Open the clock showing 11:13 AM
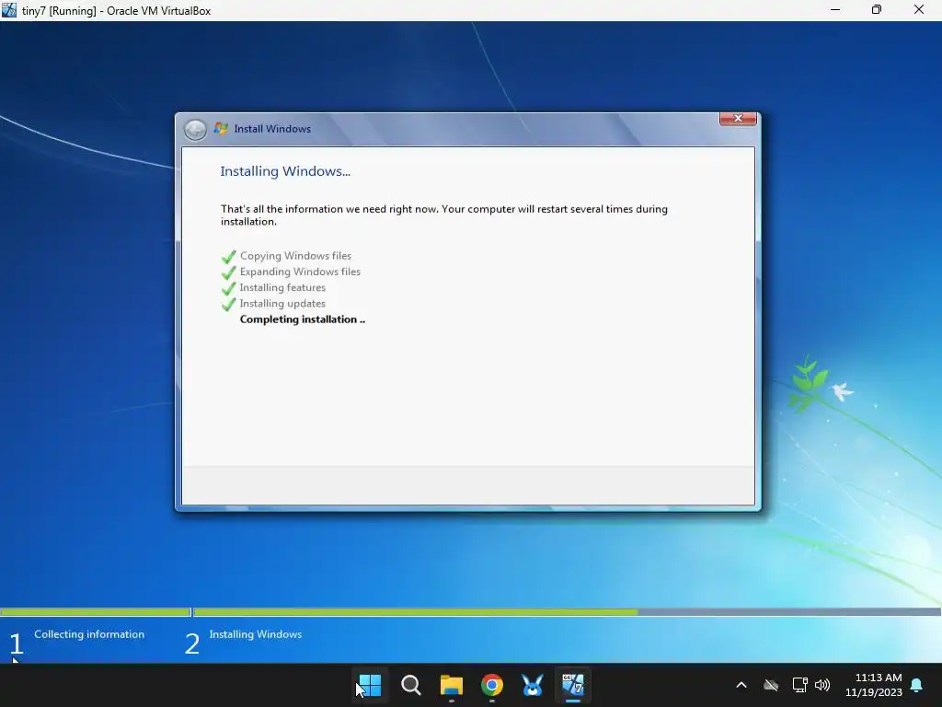Screen dimensions: 942x707 (874, 685)
